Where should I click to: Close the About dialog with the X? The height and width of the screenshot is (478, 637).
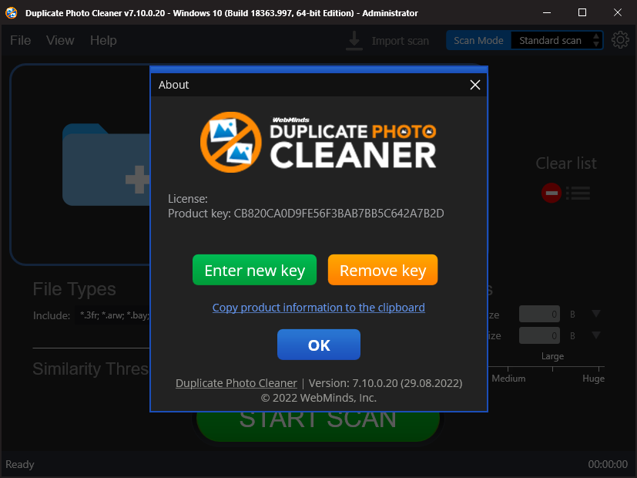click(x=475, y=85)
